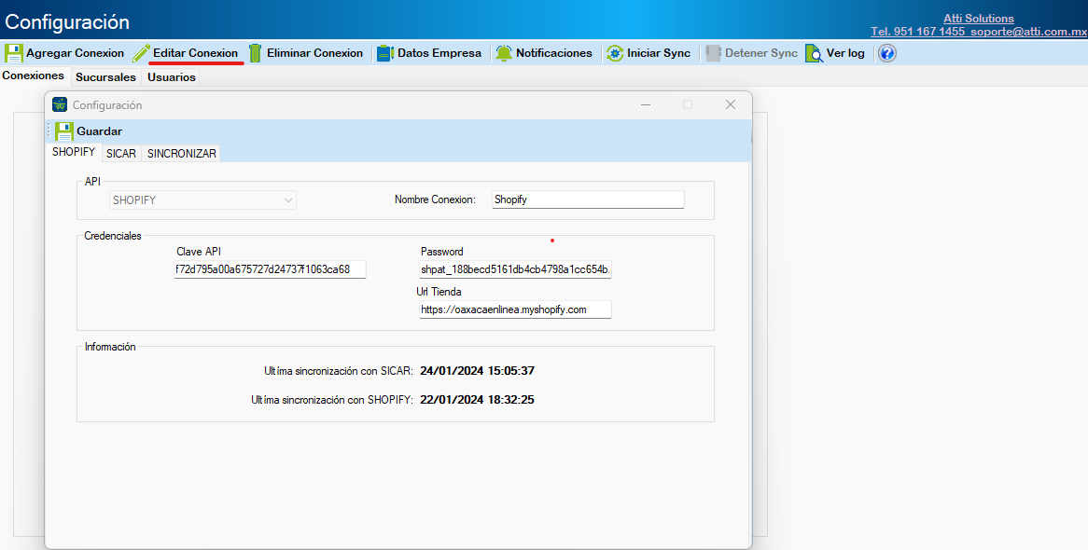Expand the SHOPIFY API dropdown
Image resolution: width=1088 pixels, height=550 pixels.
288,199
